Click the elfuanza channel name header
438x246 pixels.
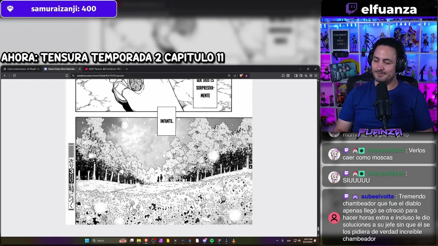(389, 9)
